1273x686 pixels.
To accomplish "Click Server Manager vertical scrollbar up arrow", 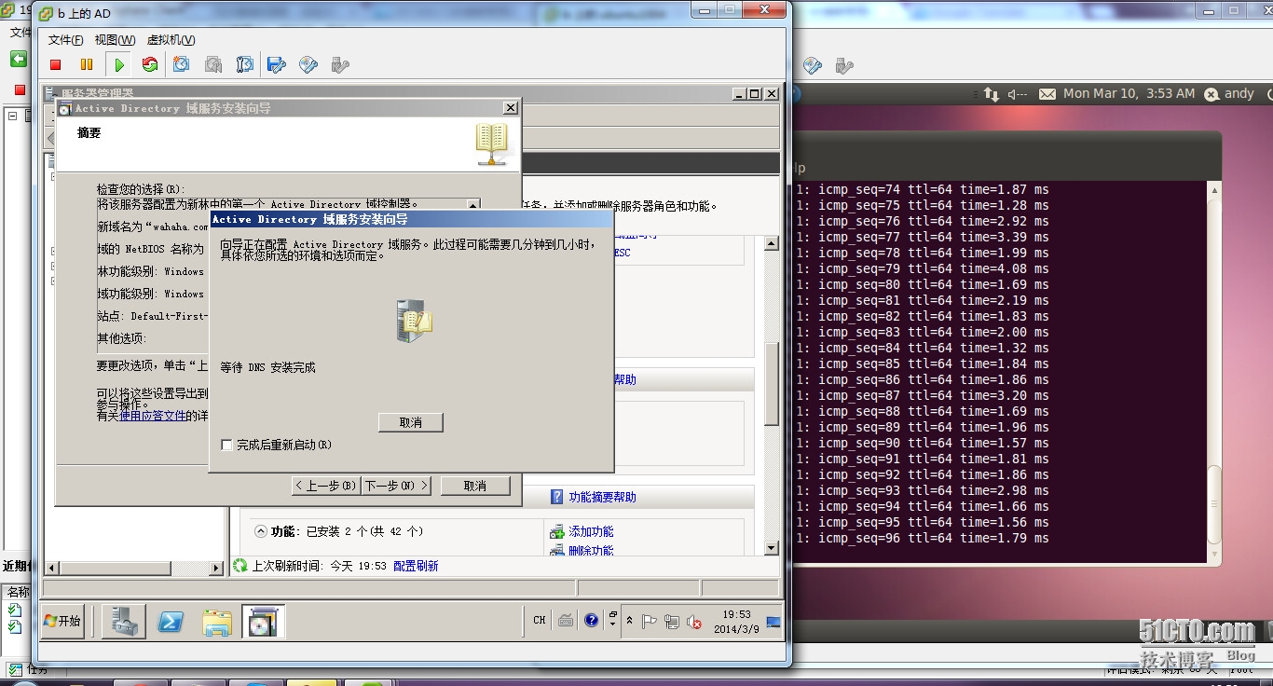I will click(x=771, y=243).
